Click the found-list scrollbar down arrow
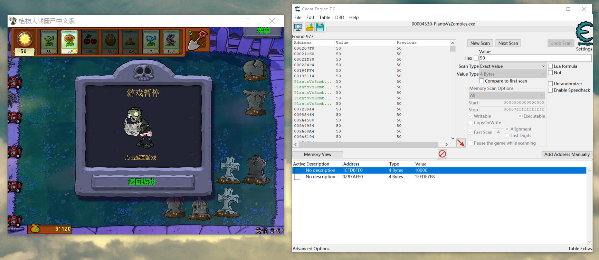Image resolution: width=599 pixels, height=260 pixels. point(453,138)
